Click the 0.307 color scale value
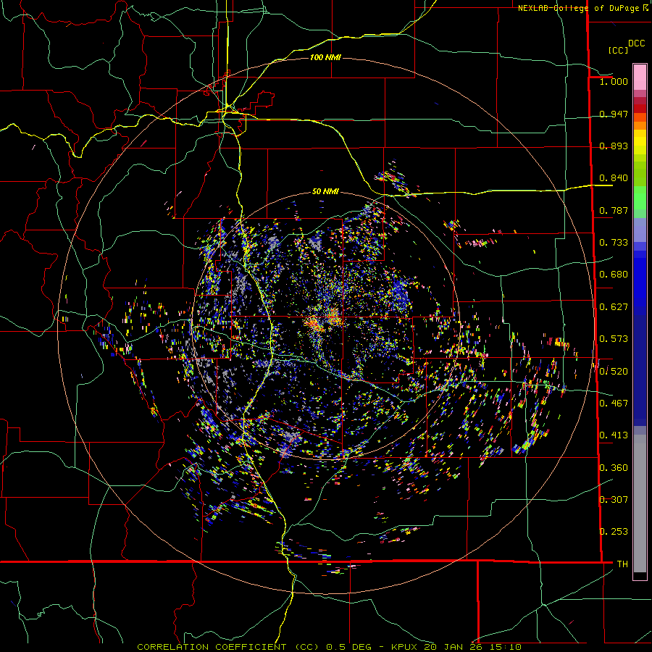 [x=614, y=499]
